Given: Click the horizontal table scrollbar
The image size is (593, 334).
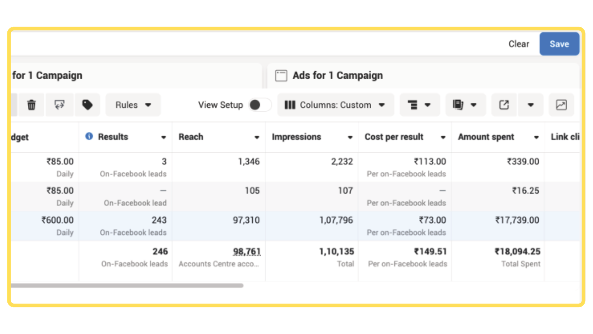Looking at the screenshot, I should (x=126, y=286).
